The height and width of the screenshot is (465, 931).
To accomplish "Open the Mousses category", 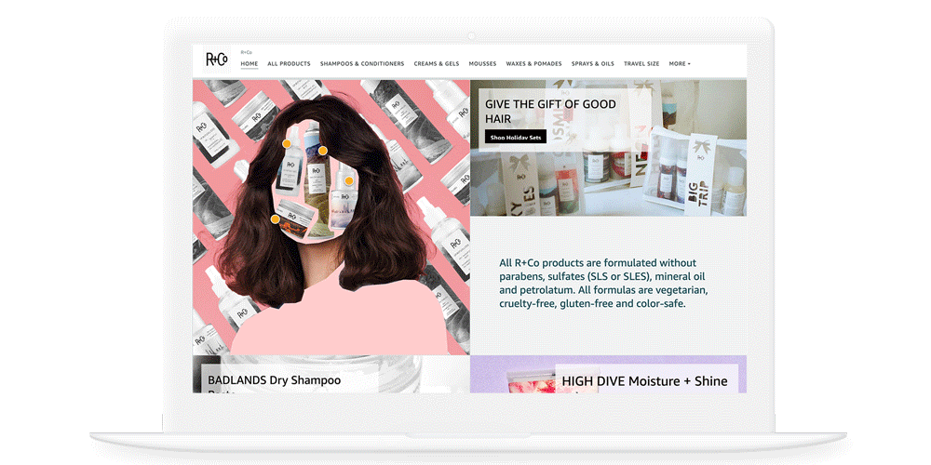I will [482, 63].
